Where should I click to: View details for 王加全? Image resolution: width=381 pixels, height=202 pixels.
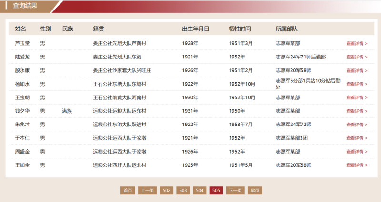click(x=357, y=165)
